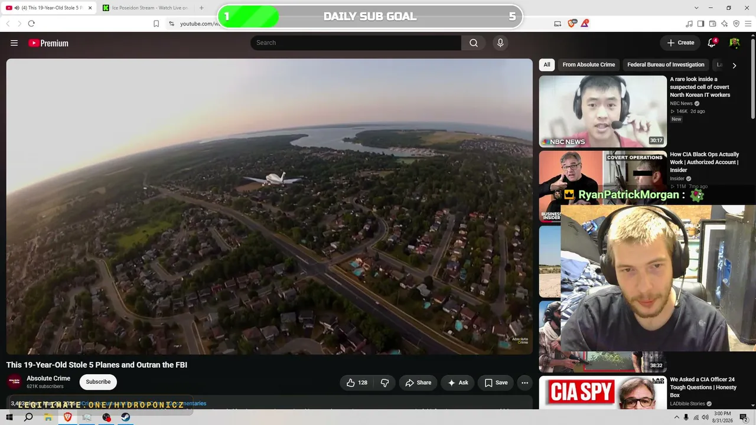The width and height of the screenshot is (756, 425).
Task: Click the main video player
Action: pyautogui.click(x=269, y=207)
